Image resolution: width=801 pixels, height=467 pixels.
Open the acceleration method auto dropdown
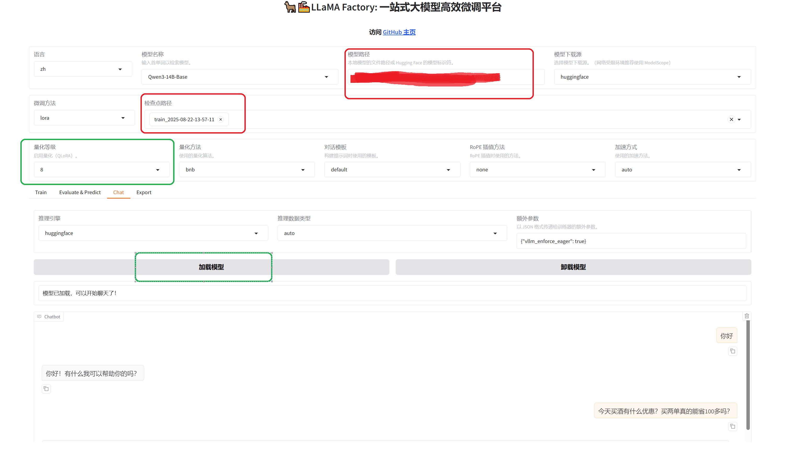[x=683, y=170]
